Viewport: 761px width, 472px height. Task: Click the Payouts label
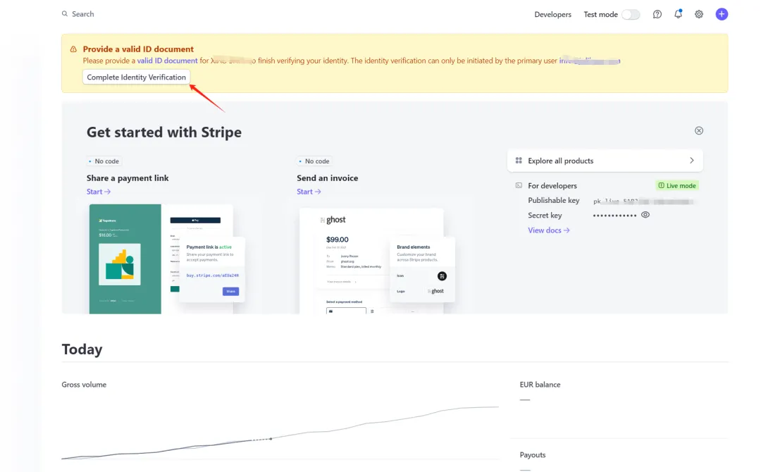pos(533,455)
